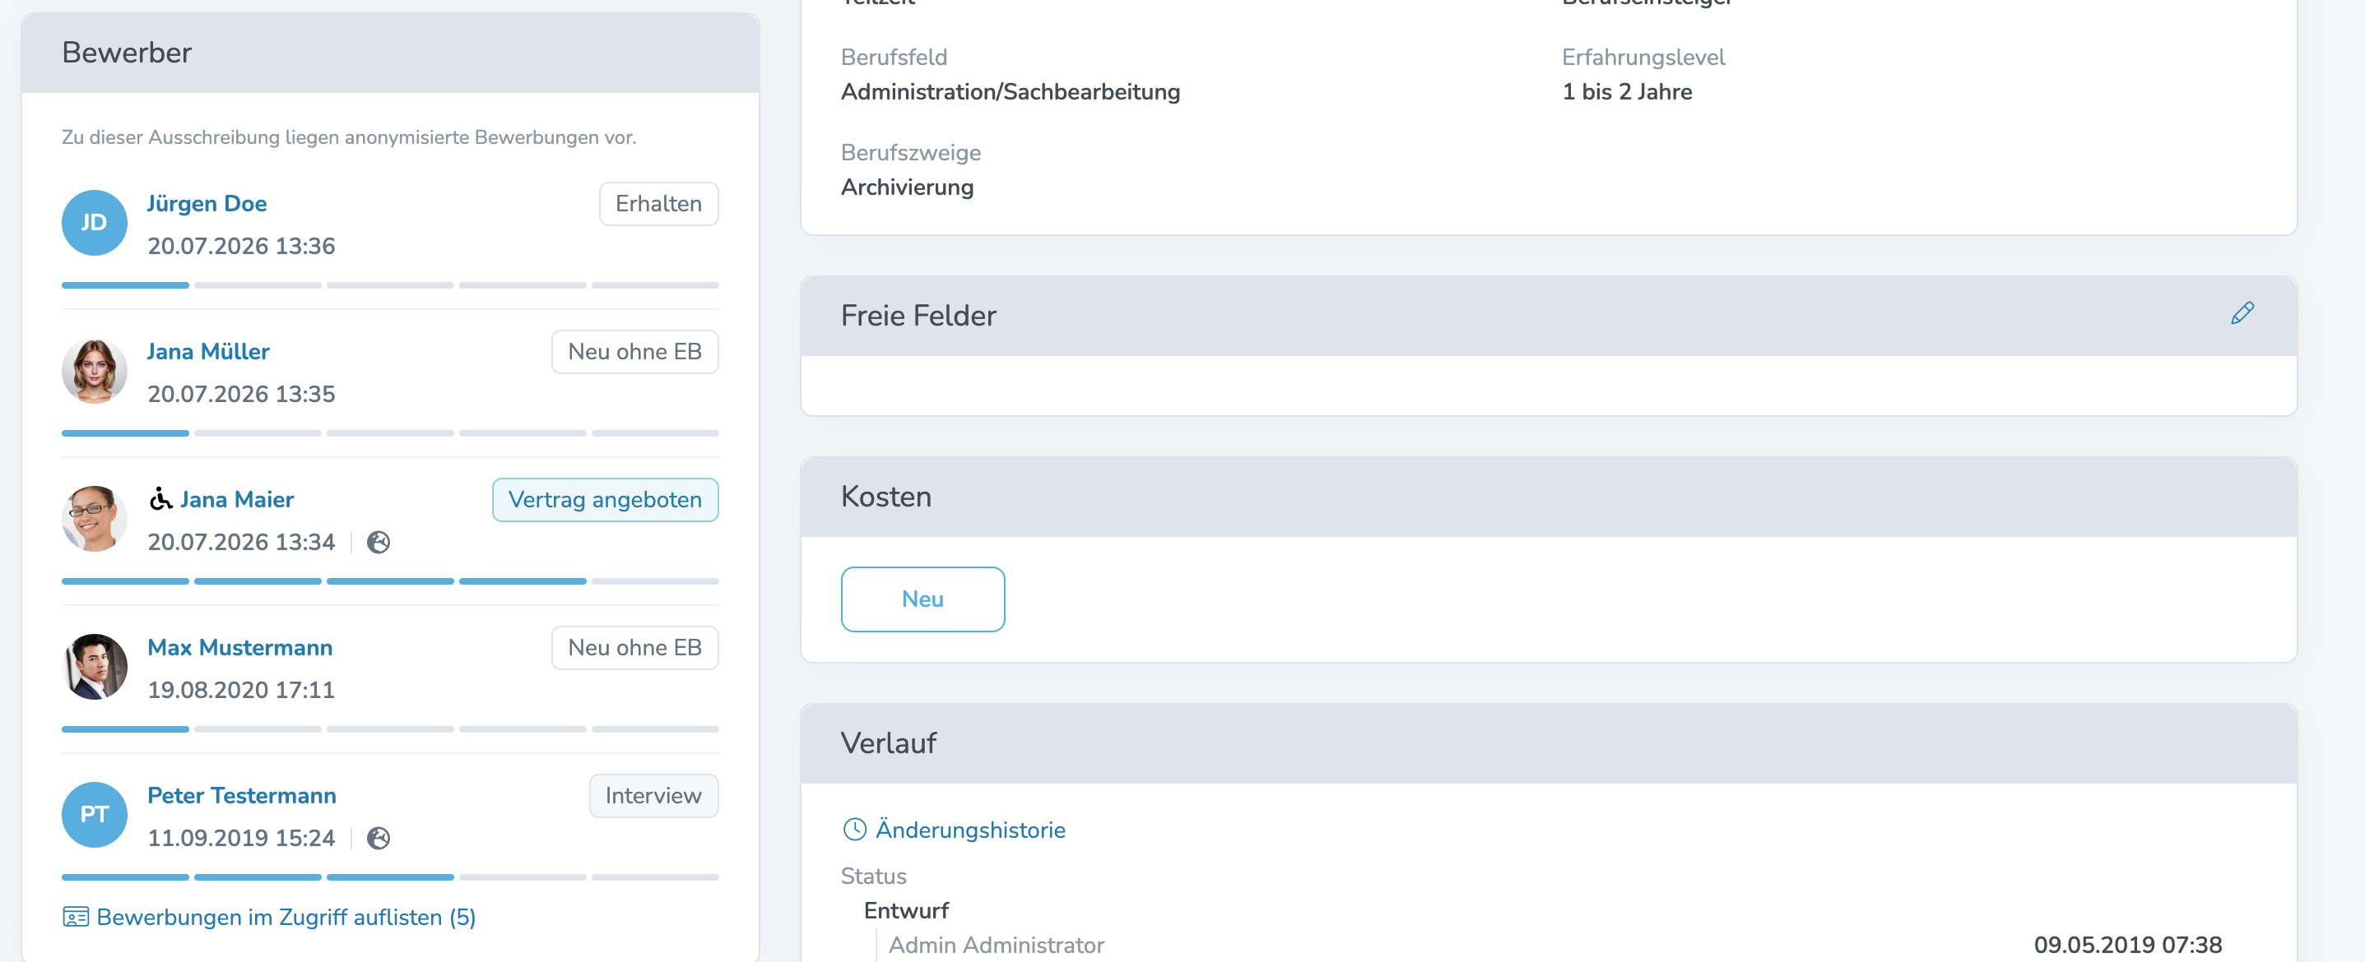
Task: Click the Freie Felder section heading
Action: (918, 316)
